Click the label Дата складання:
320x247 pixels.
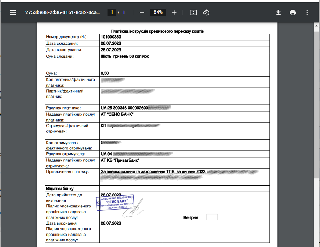point(62,43)
